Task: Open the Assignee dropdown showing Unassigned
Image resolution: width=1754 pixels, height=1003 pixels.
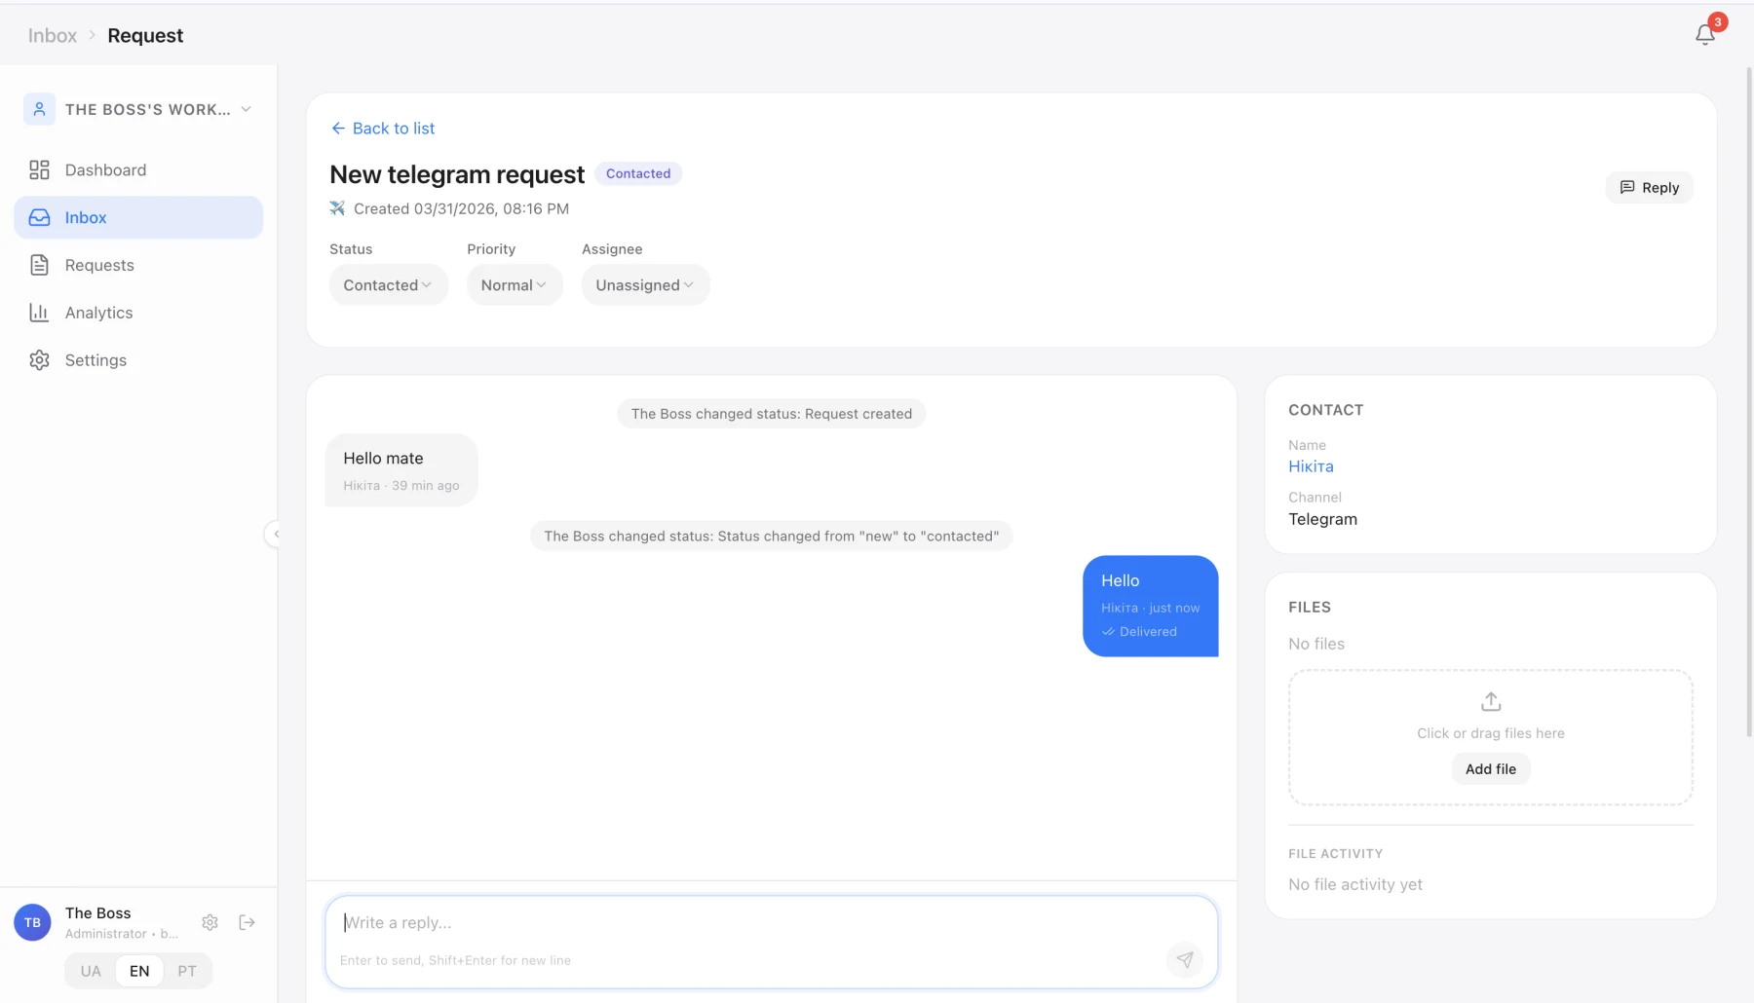Action: coord(645,285)
